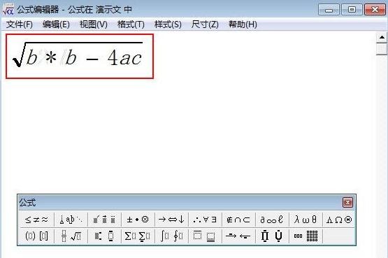The image size is (388, 258).
Task: Click the 4ac term in the formula
Action: [124, 57]
